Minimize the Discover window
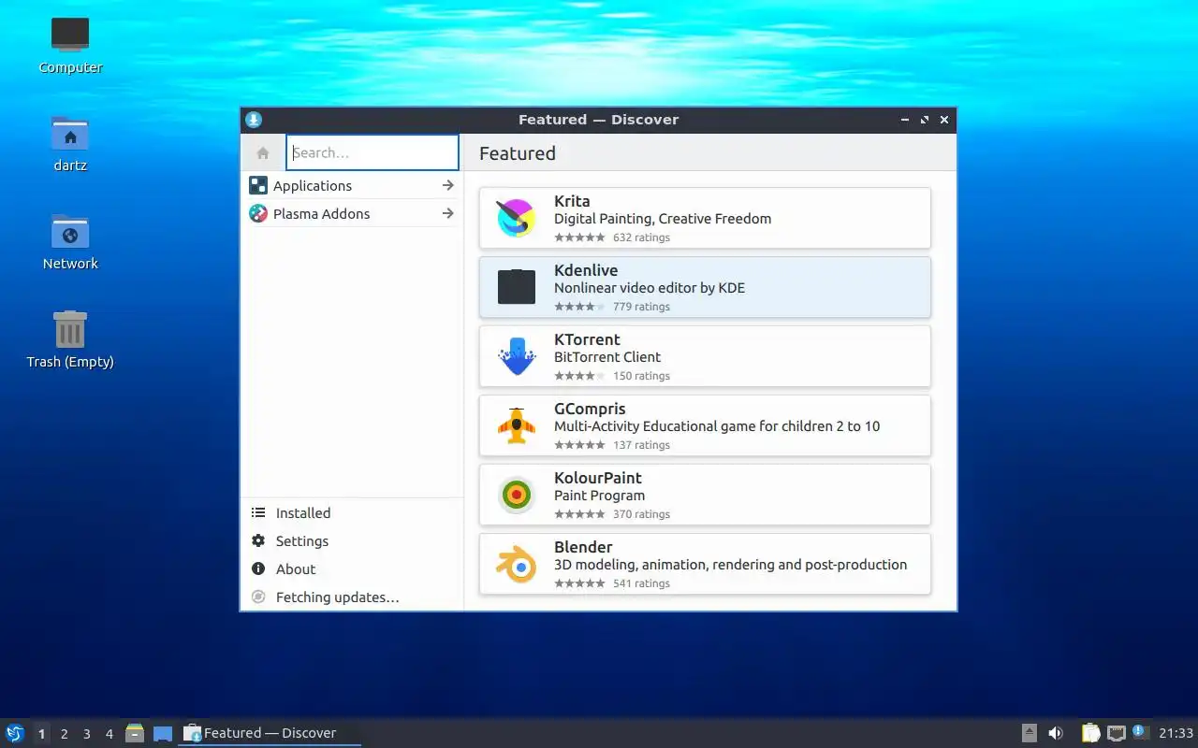This screenshot has height=748, width=1198. (905, 120)
